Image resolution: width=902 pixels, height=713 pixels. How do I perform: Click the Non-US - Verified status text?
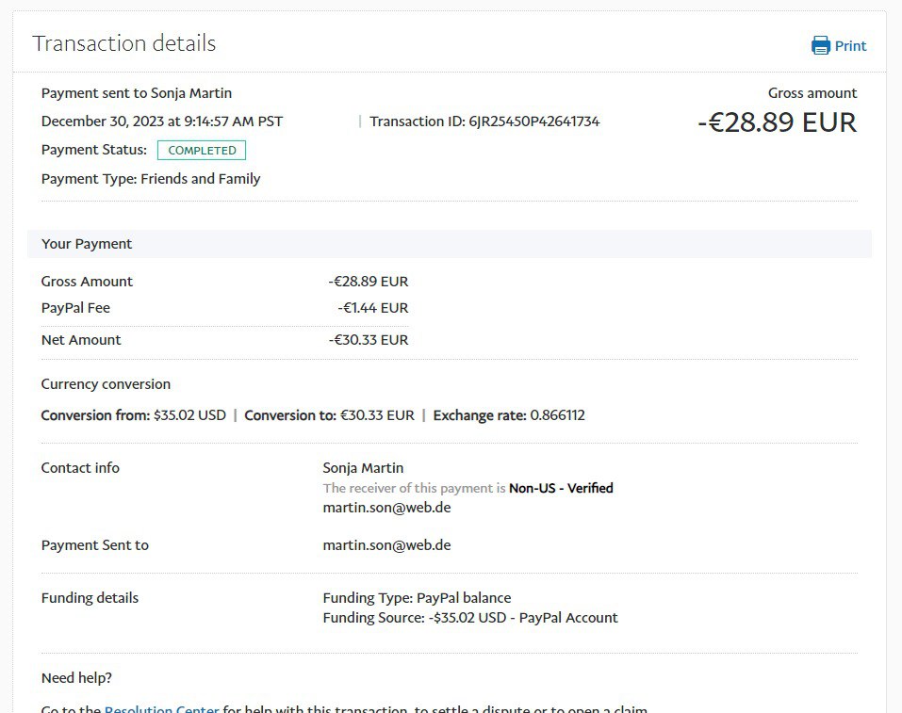561,488
